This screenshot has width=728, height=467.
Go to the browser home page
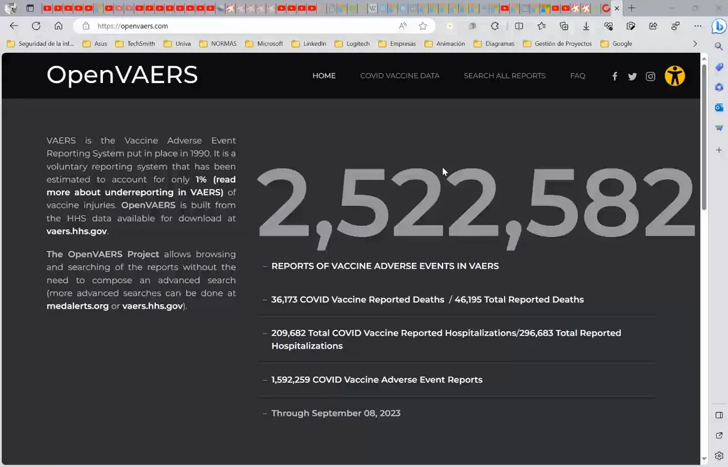(58, 26)
